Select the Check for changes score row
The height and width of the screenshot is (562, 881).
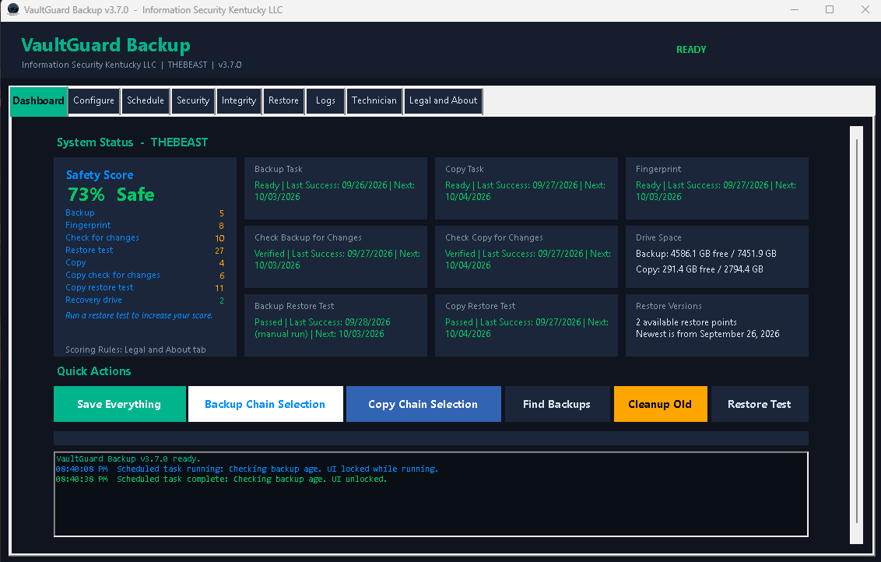click(x=145, y=237)
